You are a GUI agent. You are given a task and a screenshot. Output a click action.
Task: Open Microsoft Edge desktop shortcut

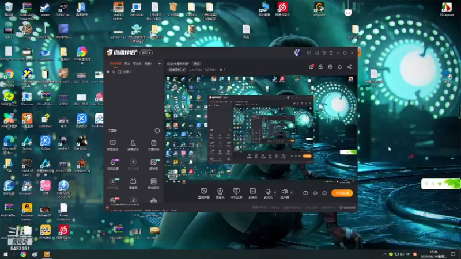click(9, 145)
